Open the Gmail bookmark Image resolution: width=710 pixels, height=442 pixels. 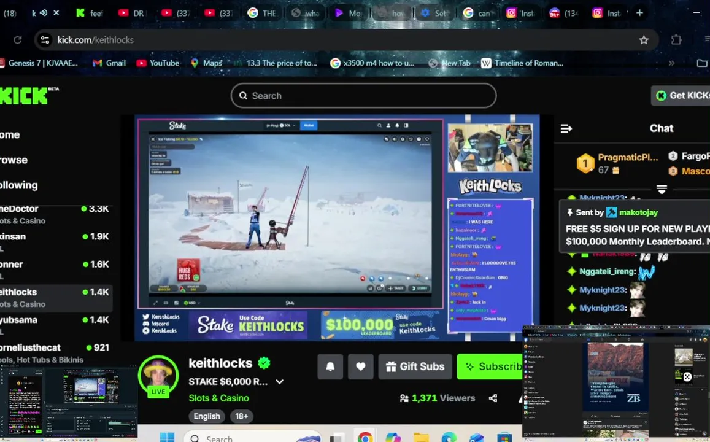[x=109, y=63]
